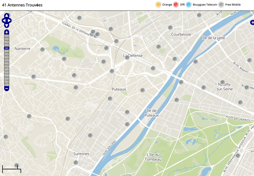Click the zoom out minus button
The width and height of the screenshot is (254, 176).
(x=7, y=89)
